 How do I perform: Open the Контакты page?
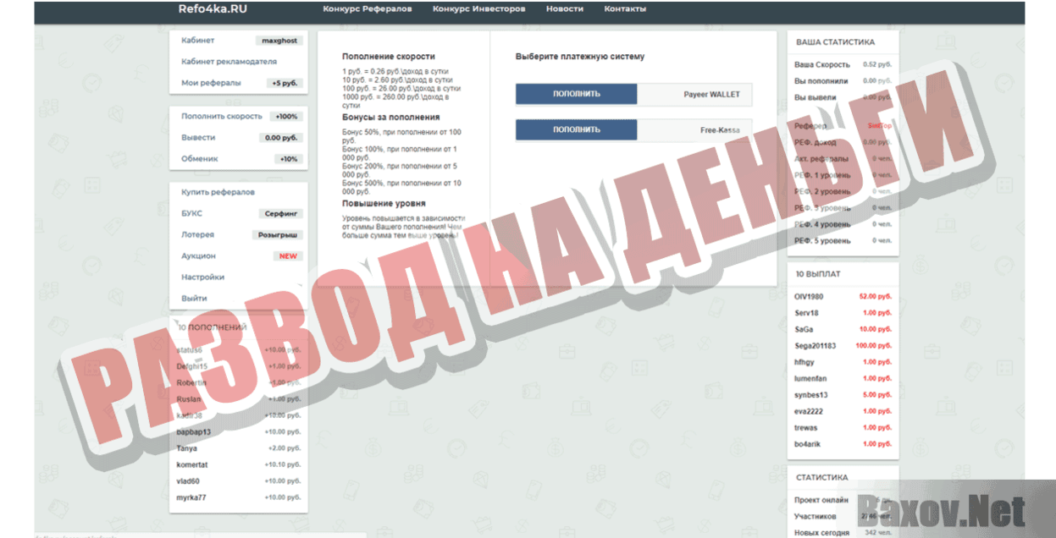pos(625,8)
